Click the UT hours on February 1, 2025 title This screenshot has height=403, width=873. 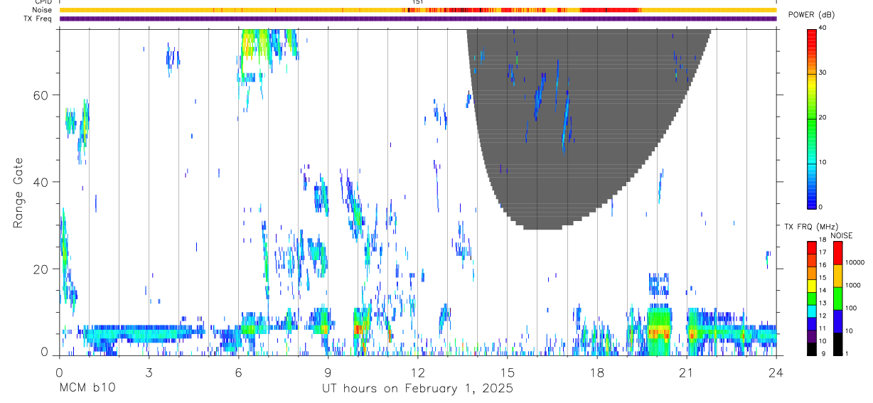(417, 389)
